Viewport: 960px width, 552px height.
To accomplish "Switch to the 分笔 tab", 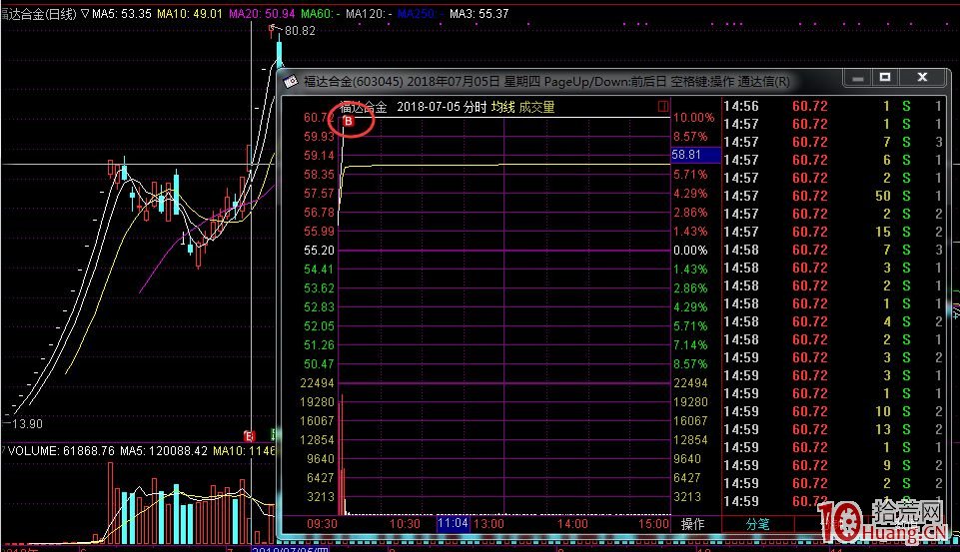I will coord(757,524).
